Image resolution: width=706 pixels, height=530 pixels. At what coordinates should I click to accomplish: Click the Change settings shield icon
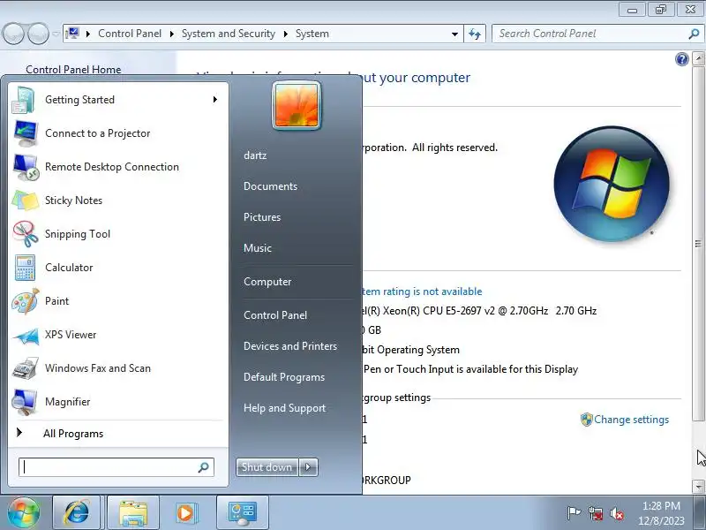(x=586, y=420)
